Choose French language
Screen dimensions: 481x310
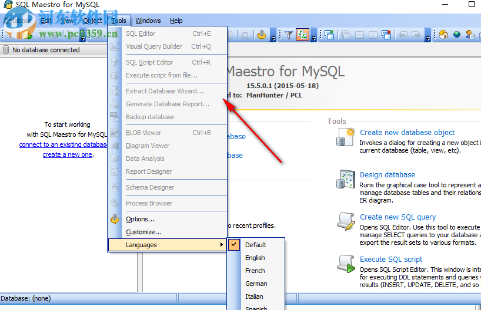(255, 271)
